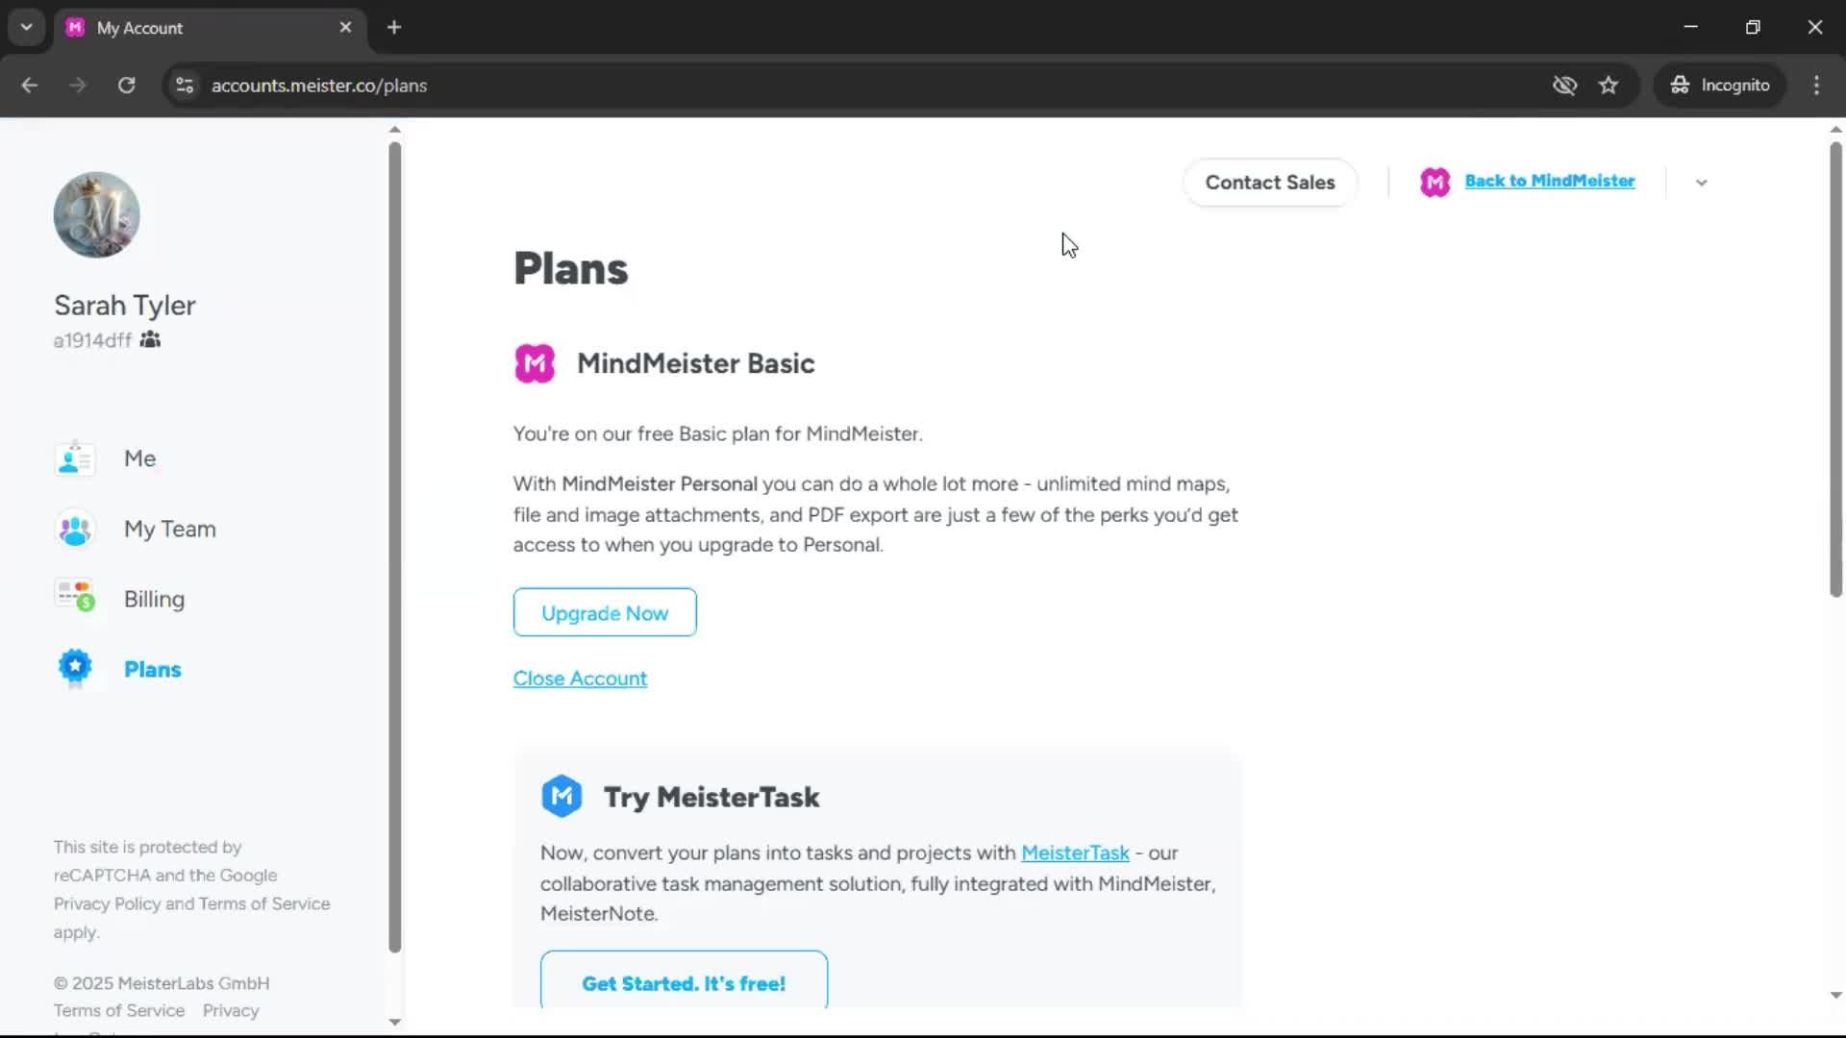This screenshot has height=1038, width=1846.
Task: Click the Upgrade Now button
Action: click(x=605, y=612)
